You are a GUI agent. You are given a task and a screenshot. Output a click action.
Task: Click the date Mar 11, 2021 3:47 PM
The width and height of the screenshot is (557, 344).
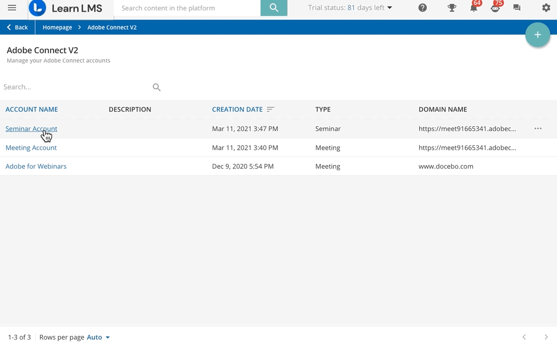[245, 129]
